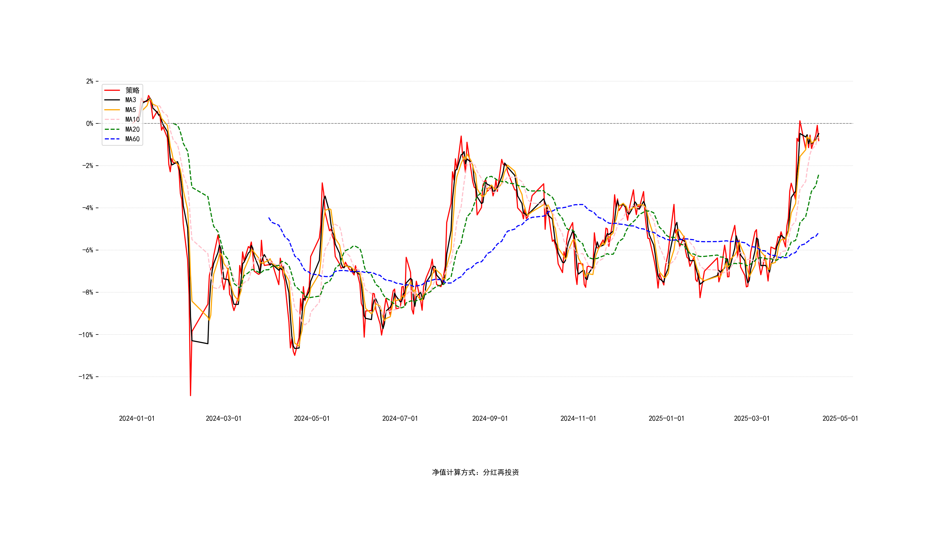
Task: Click the 0% y-axis tick label
Action: coord(90,123)
